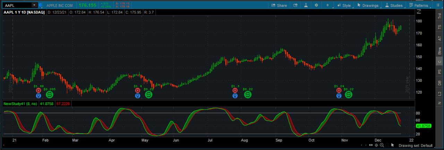This screenshot has height=150, width=444.
Task: Open the D aggregation period dropdown
Action: tap(327, 5)
